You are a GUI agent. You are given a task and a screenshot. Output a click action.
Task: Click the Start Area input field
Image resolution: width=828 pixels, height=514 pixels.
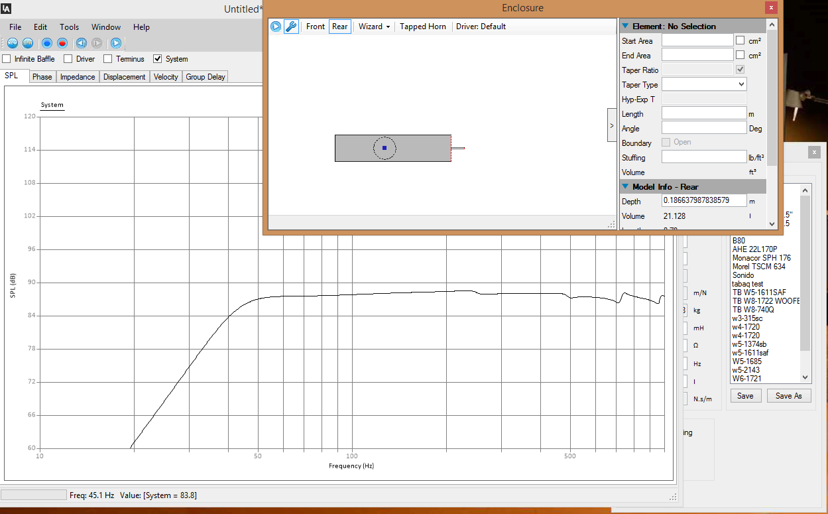pos(697,40)
